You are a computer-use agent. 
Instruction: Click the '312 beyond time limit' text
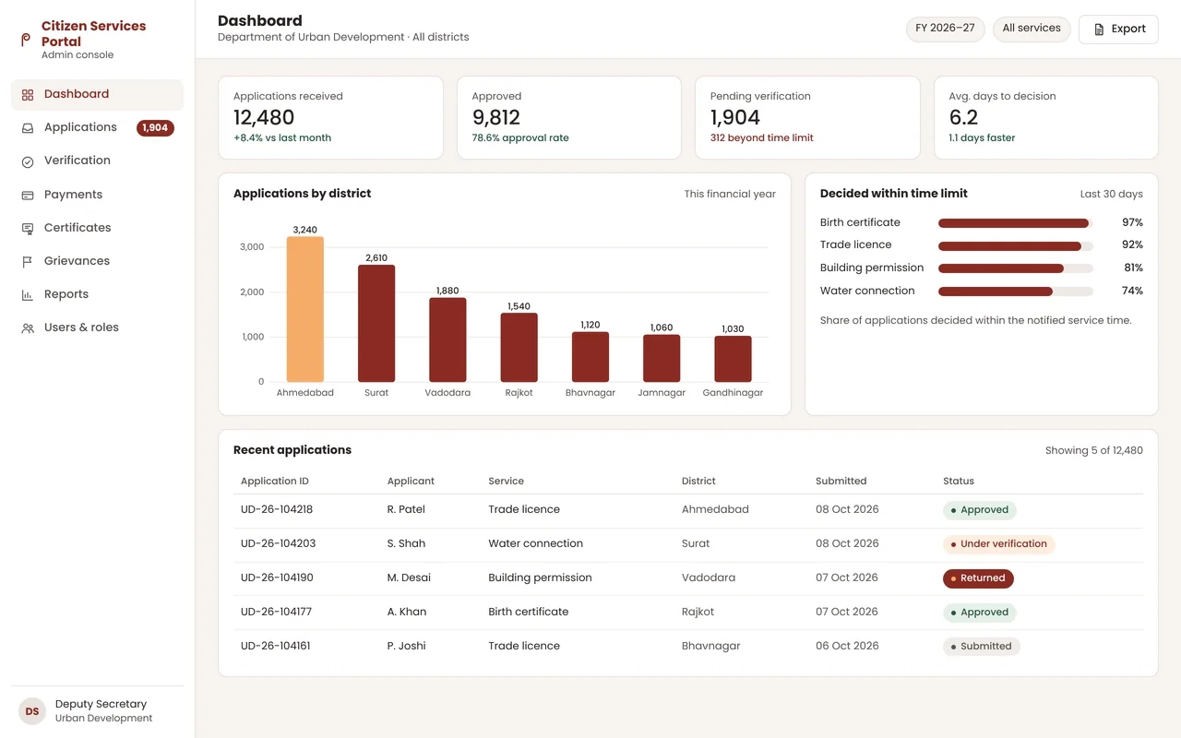[x=761, y=138]
